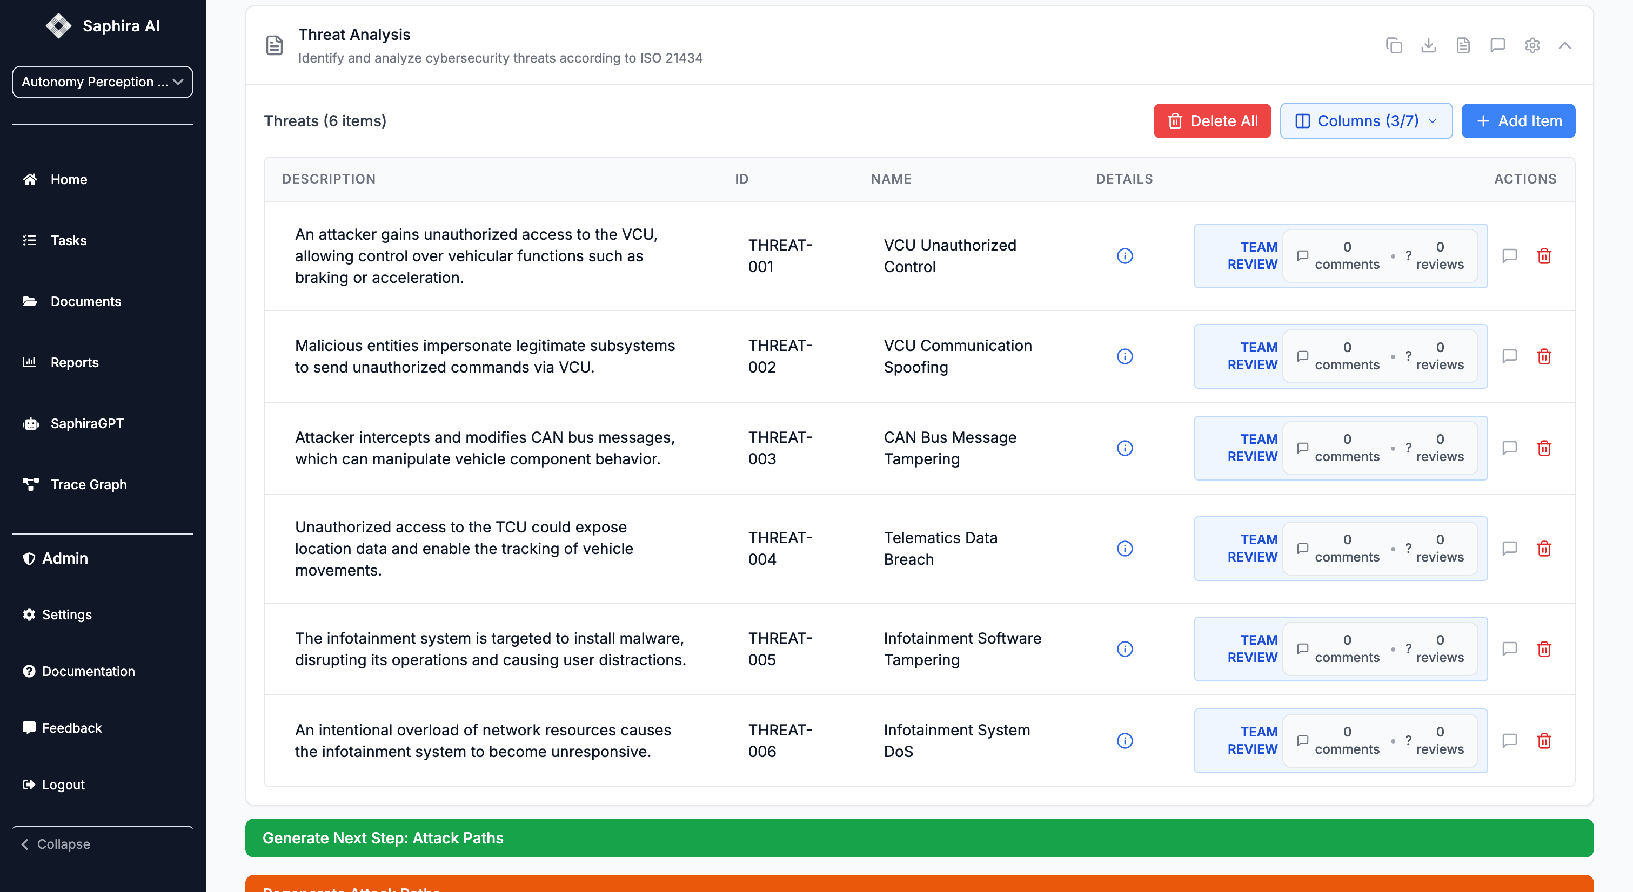Click the document icon in header toolbar
This screenshot has width=1633, height=892.
tap(1463, 45)
